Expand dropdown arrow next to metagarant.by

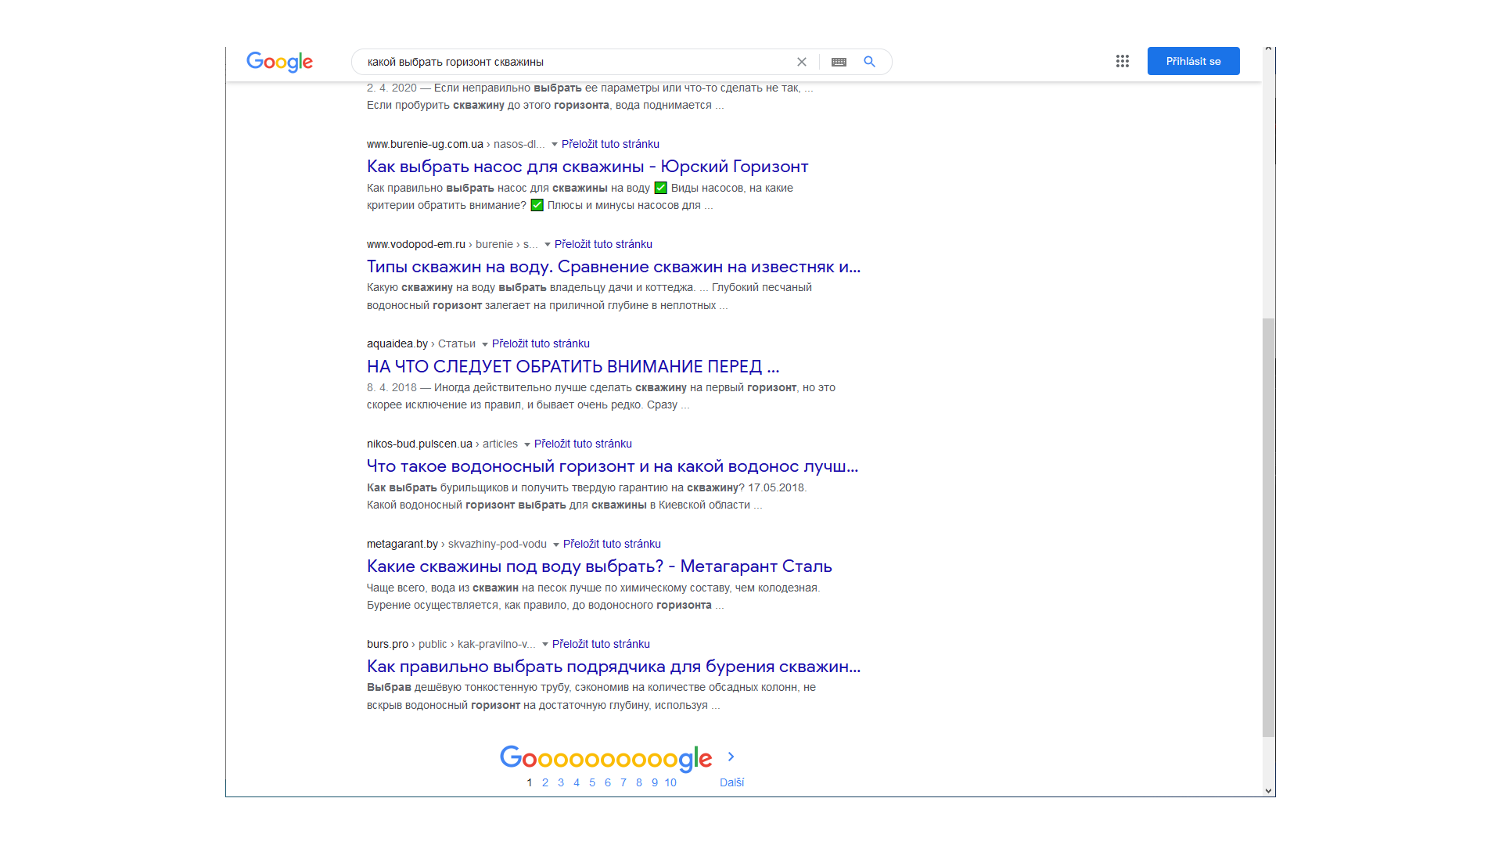(x=556, y=545)
